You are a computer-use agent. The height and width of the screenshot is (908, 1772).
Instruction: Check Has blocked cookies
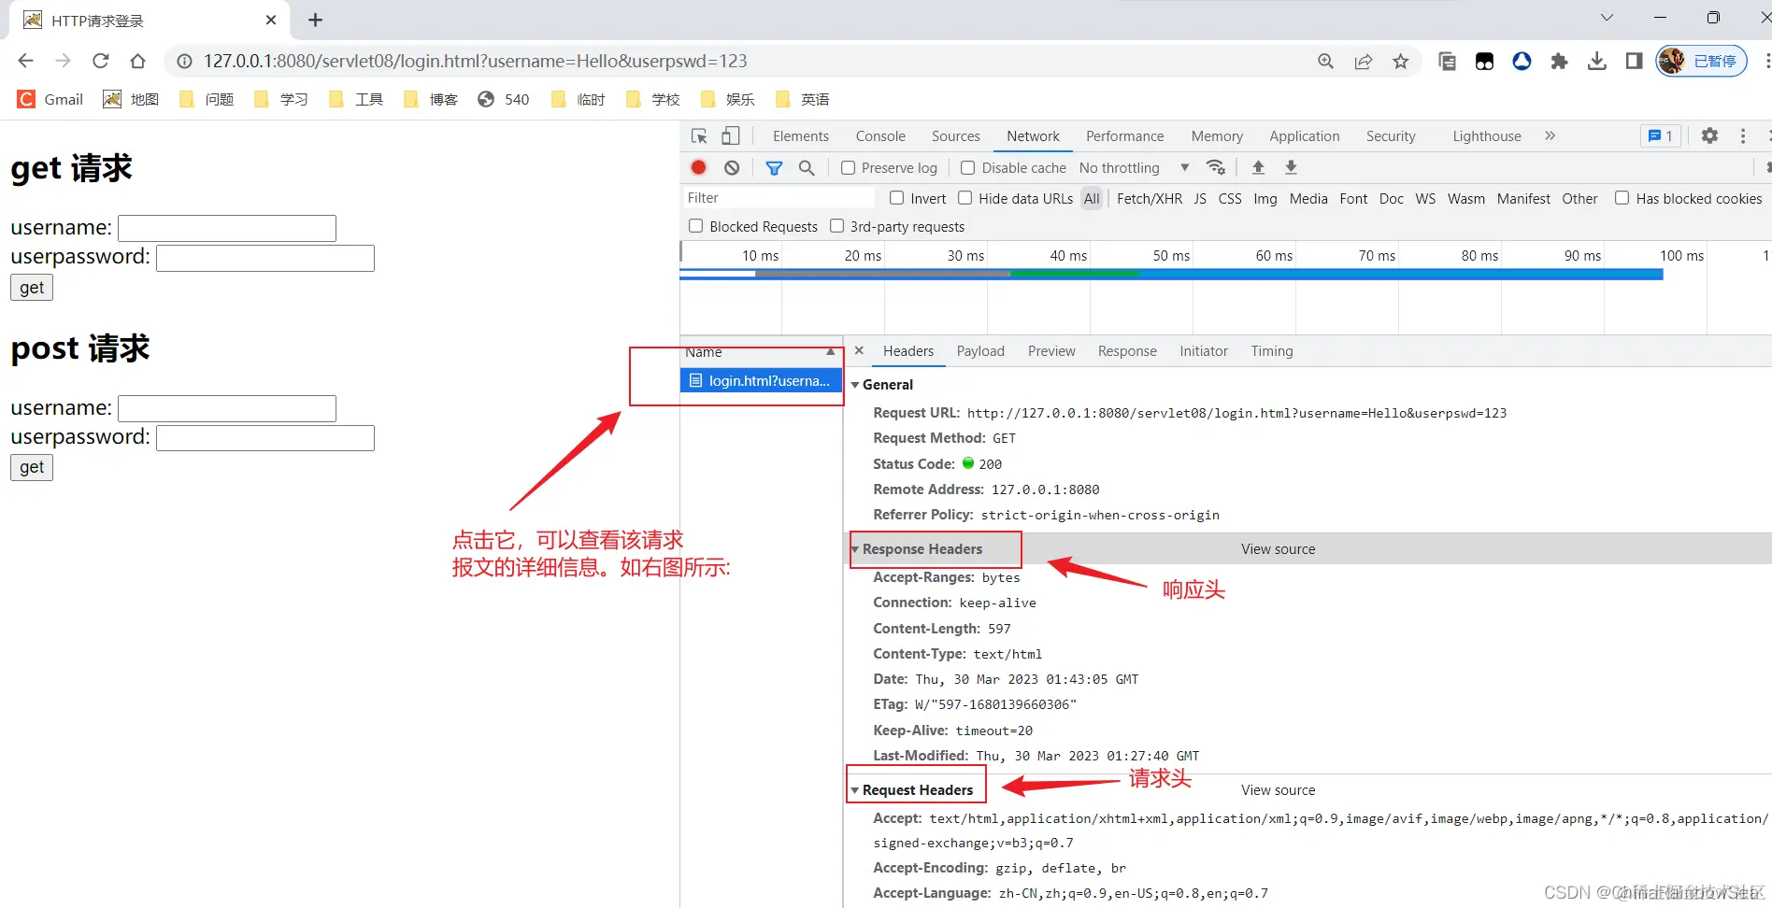coord(1622,198)
